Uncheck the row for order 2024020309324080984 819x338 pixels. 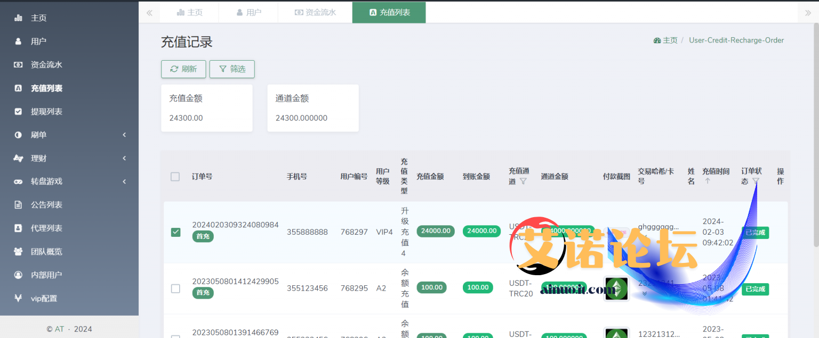click(175, 232)
